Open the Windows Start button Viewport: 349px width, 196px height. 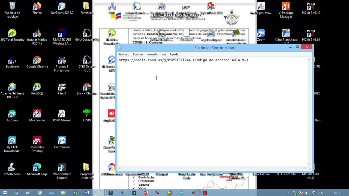click(x=5, y=193)
